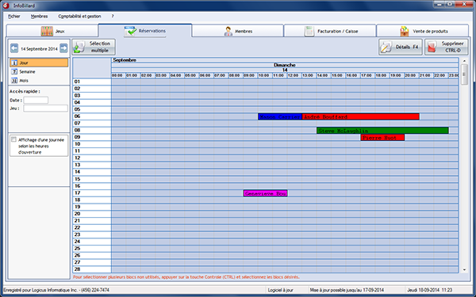Click the Jeu quick access field

coord(45,109)
